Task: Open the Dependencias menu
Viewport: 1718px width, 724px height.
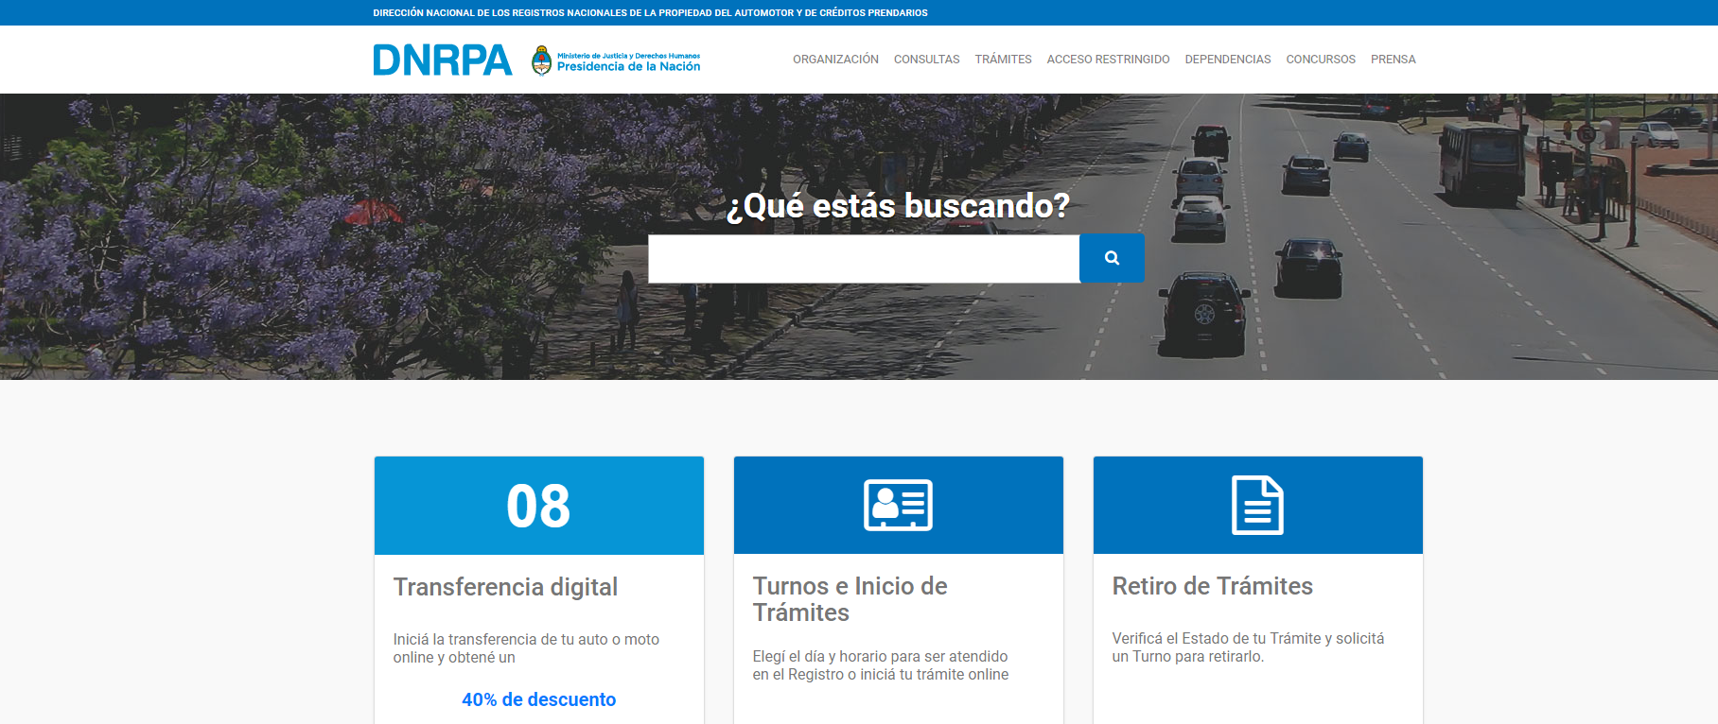Action: tap(1227, 60)
